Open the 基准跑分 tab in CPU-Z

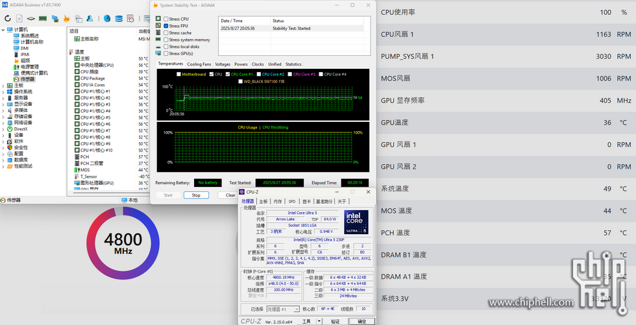point(324,201)
